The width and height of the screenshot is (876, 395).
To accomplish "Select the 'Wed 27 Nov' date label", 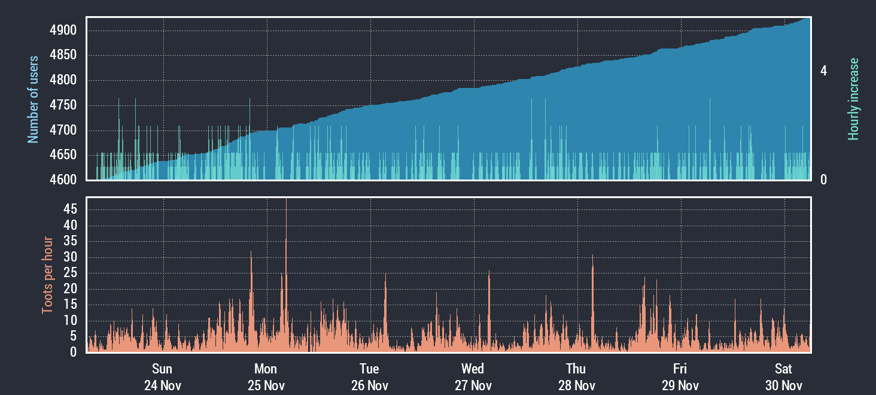I will 473,377.
